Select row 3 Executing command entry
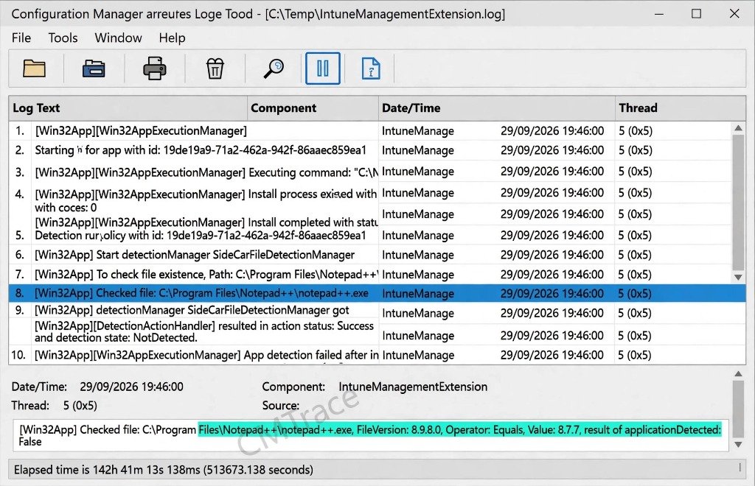 point(370,172)
